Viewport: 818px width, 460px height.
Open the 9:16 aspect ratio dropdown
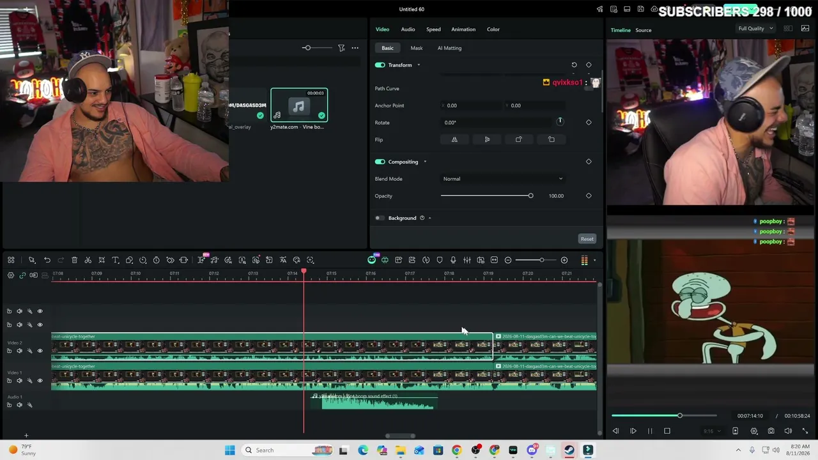711,431
